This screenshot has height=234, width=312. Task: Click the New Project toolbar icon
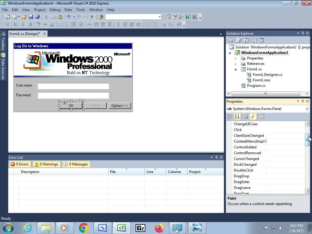(7, 17)
